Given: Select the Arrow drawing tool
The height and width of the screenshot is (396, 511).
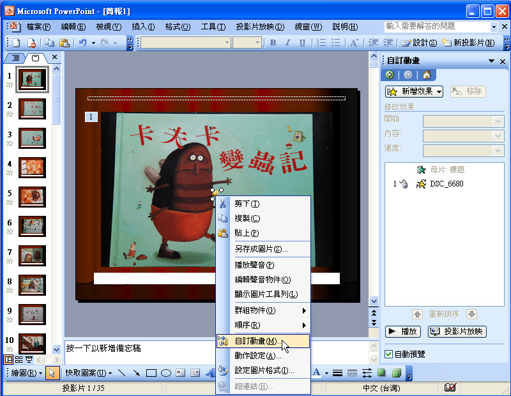Looking at the screenshot, I should tap(136, 373).
